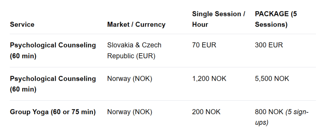Select the second Psychological Counseling row label
Image resolution: width=321 pixels, height=138 pixels.
[53, 84]
